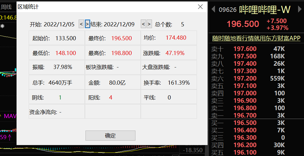Click the 起始价 value 133.500
304x156 pixels.
(x=66, y=38)
